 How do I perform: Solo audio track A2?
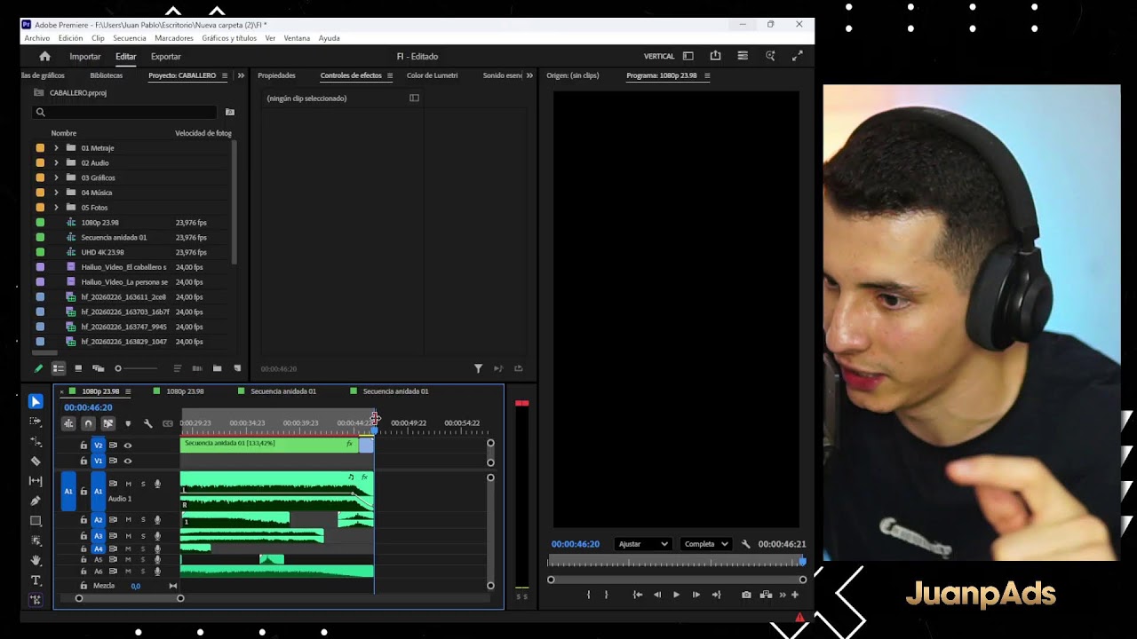(x=143, y=520)
